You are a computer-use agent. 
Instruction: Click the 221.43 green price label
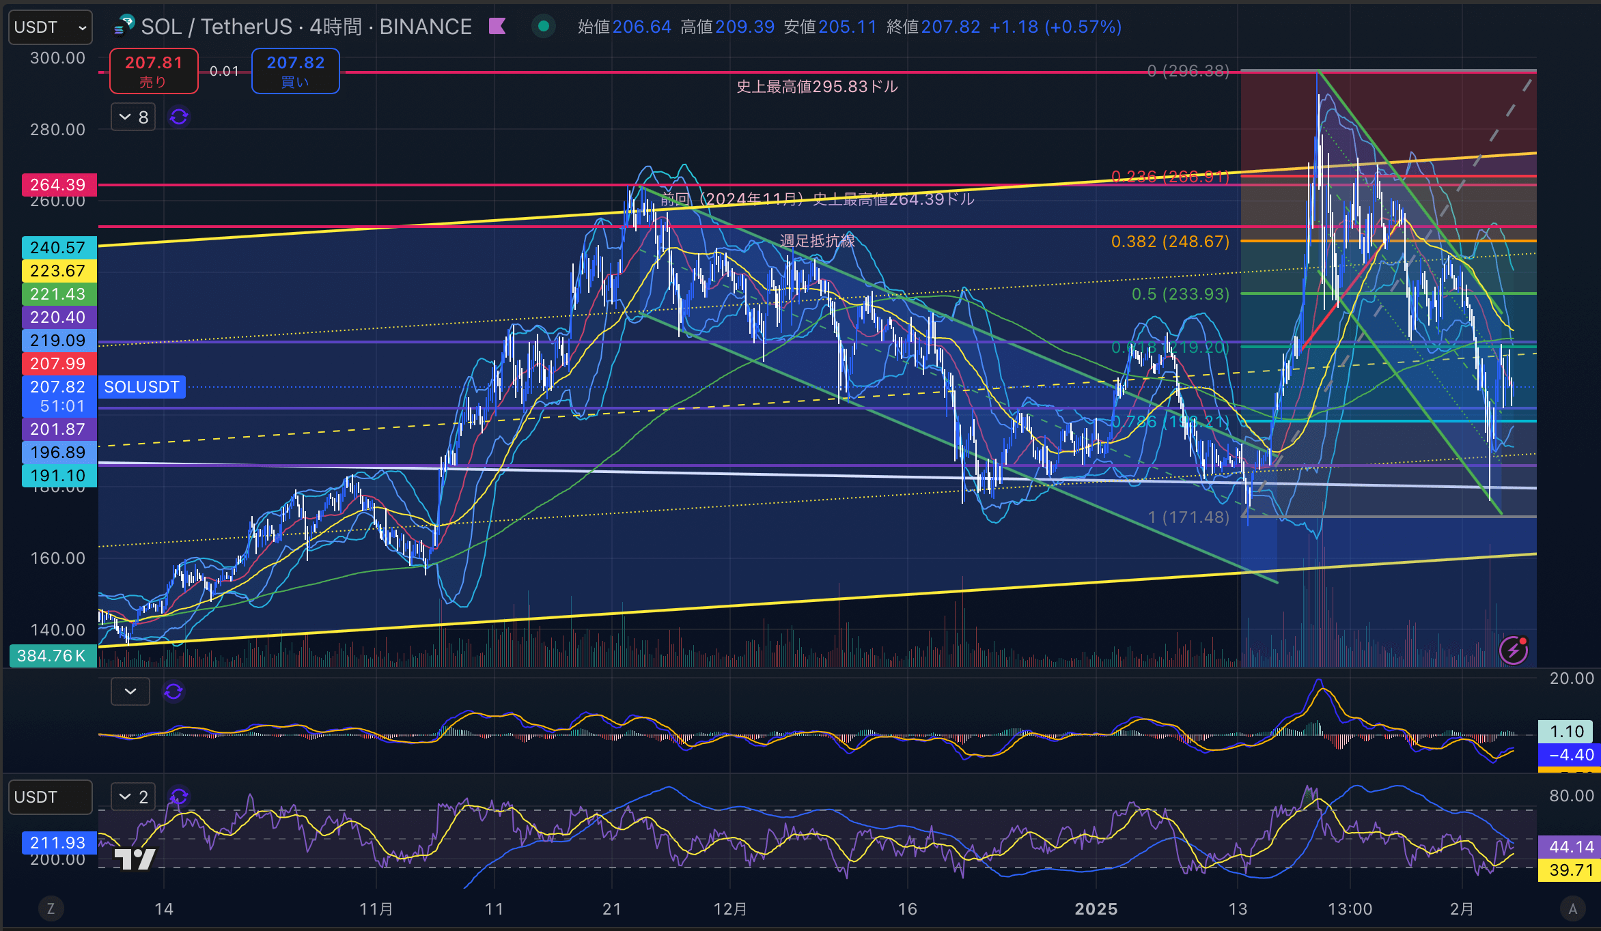click(x=59, y=294)
